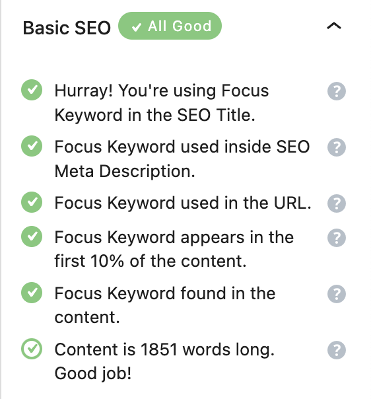371x399 pixels.
Task: Click green checkmark beside SEO Title item
Action: click(32, 90)
